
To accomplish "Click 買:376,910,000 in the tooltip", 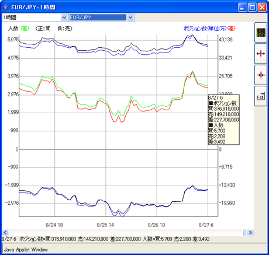I will (x=223, y=109).
